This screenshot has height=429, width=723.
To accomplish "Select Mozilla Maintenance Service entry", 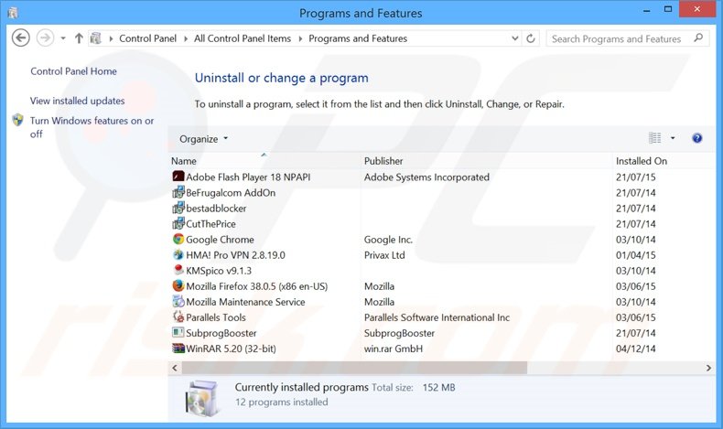I will (245, 302).
